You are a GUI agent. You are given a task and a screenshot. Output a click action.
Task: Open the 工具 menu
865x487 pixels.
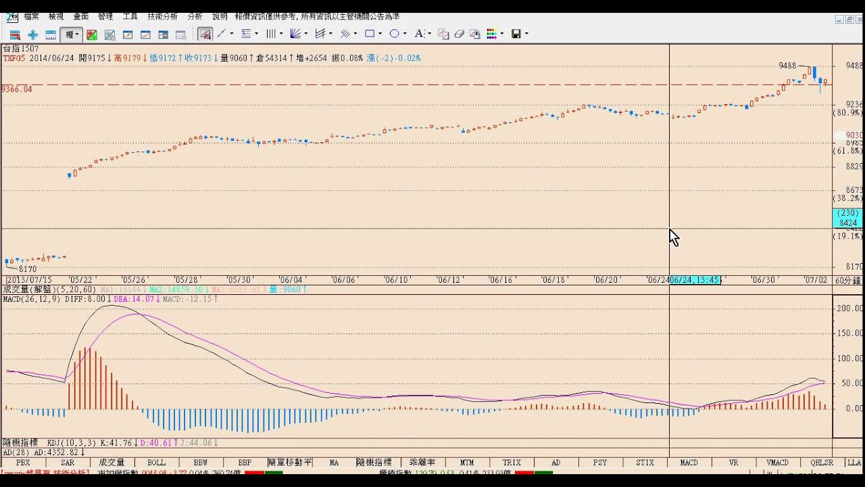coord(130,16)
